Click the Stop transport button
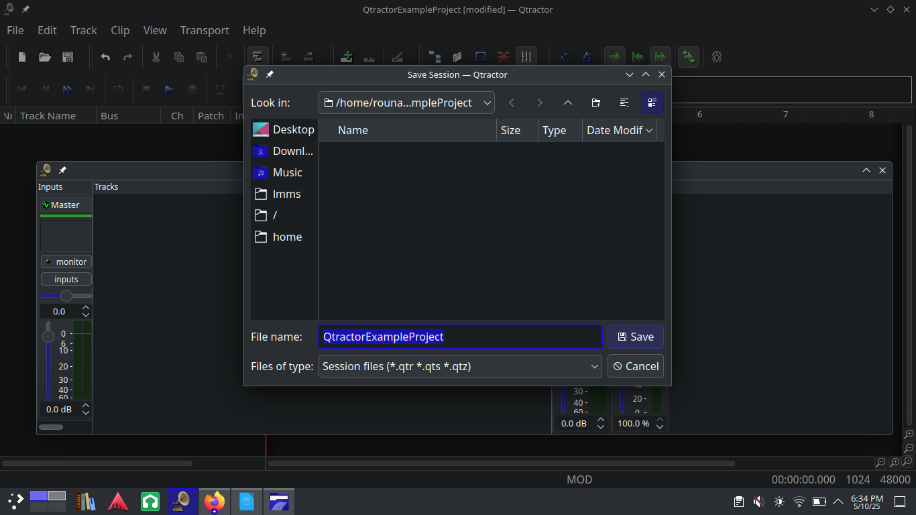916x515 pixels. pos(147,89)
